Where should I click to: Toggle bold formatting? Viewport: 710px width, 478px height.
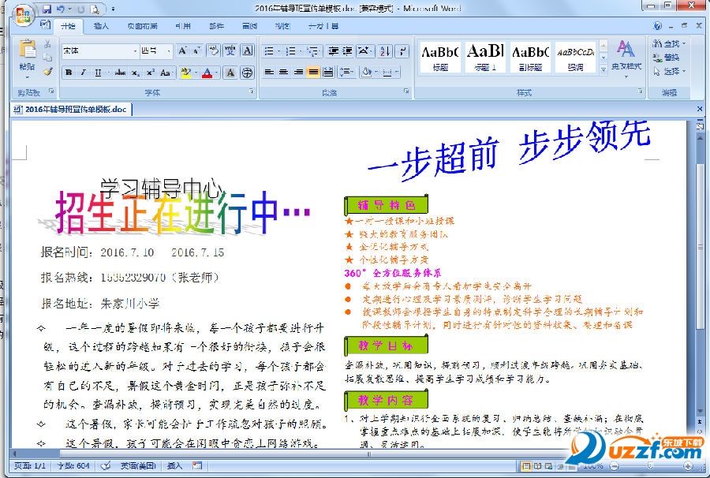(x=68, y=73)
